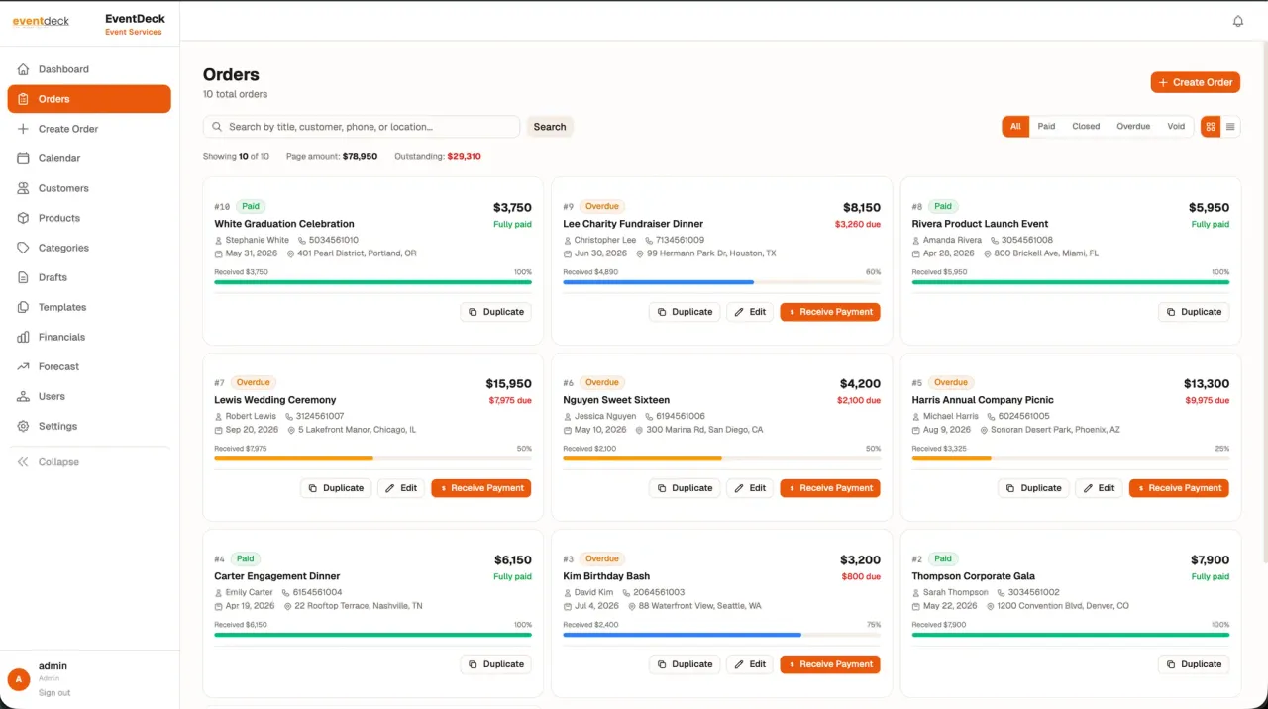Select the All filter tab
This screenshot has height=709, width=1268.
click(1015, 127)
